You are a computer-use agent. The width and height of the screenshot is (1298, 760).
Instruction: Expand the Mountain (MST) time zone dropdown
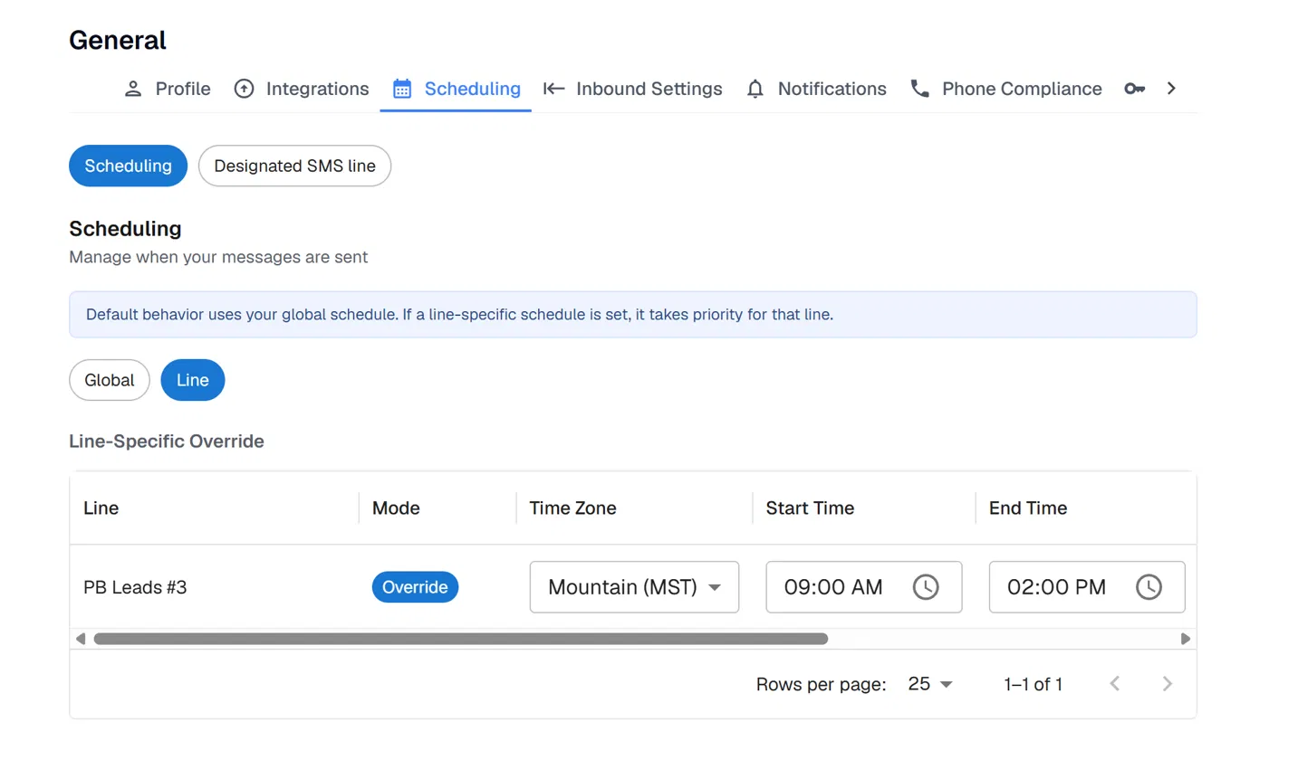coord(634,587)
